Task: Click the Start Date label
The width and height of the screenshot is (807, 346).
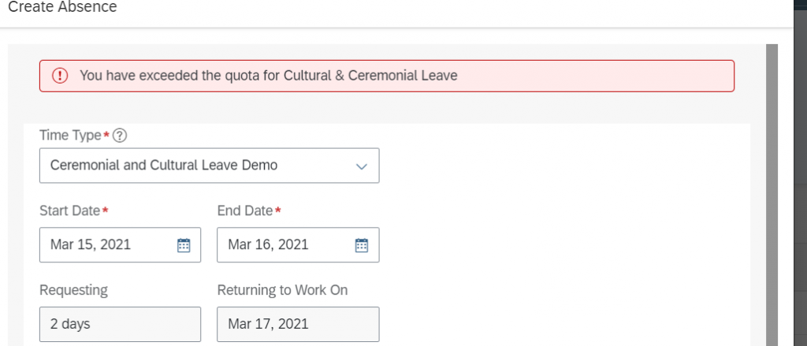Action: click(69, 210)
